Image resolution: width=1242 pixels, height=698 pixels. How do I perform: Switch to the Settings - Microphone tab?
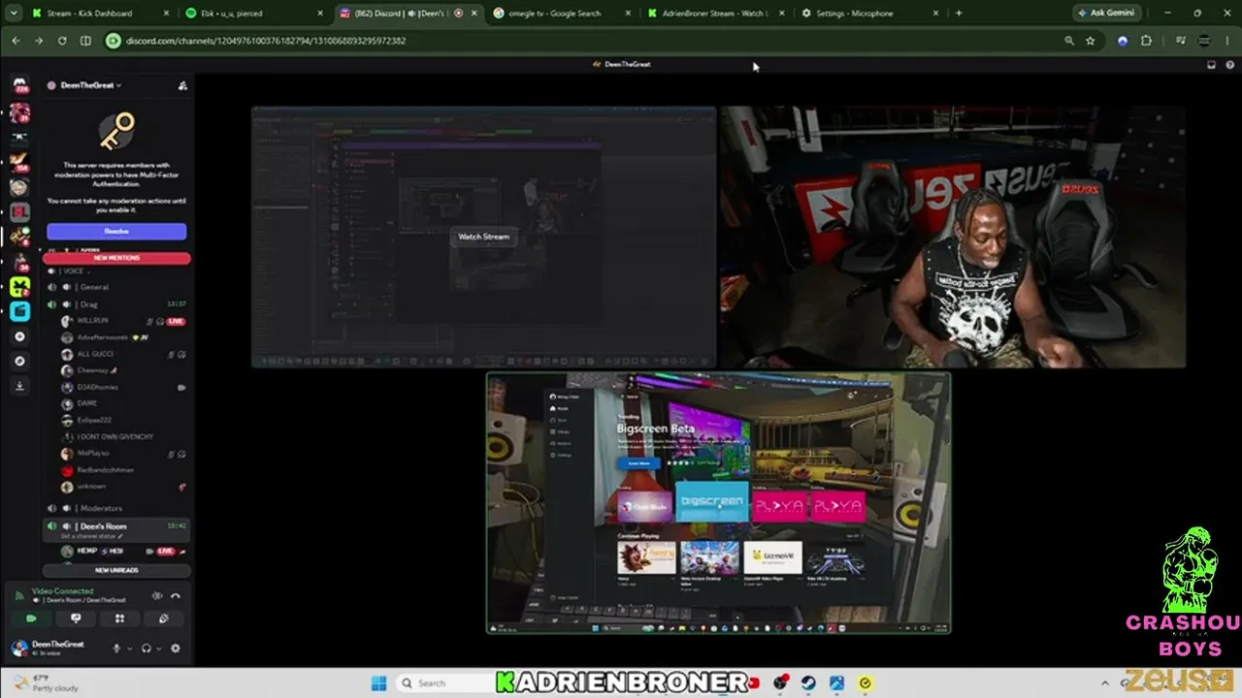pos(870,13)
